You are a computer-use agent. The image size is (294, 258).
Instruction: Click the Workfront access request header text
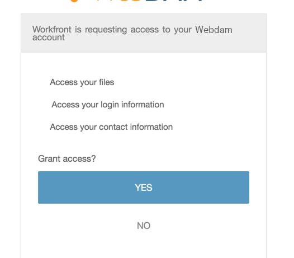tap(132, 33)
